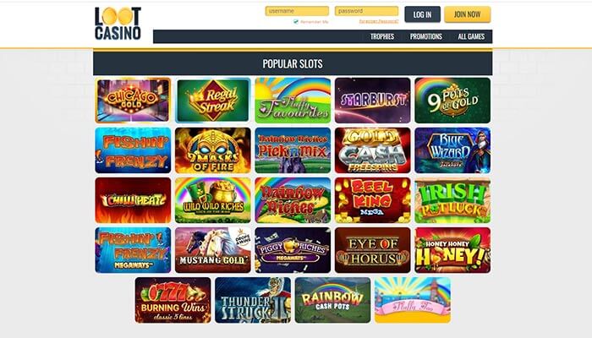Image resolution: width=592 pixels, height=338 pixels.
Task: Focus the username input field
Action: tap(297, 11)
